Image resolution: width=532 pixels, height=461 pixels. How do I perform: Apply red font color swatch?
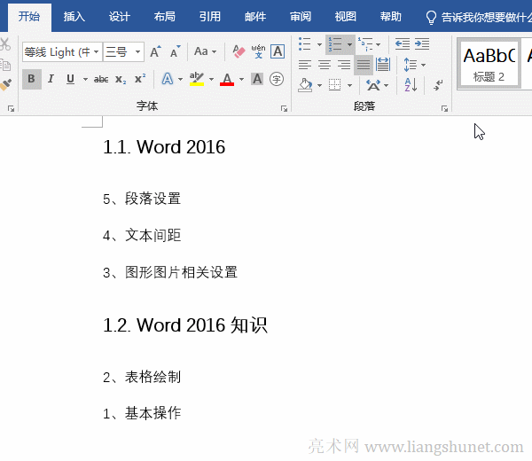pyautogui.click(x=227, y=79)
